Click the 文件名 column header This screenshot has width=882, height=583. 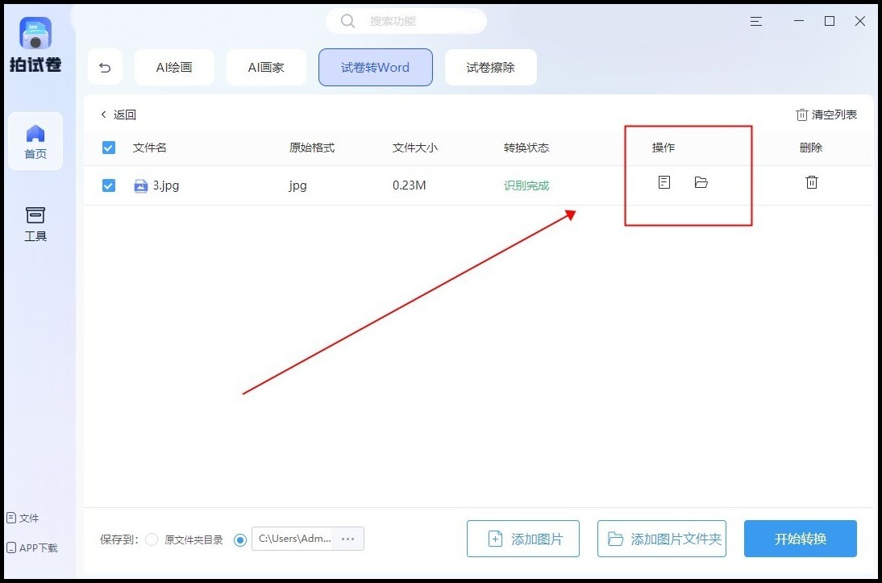pos(150,148)
